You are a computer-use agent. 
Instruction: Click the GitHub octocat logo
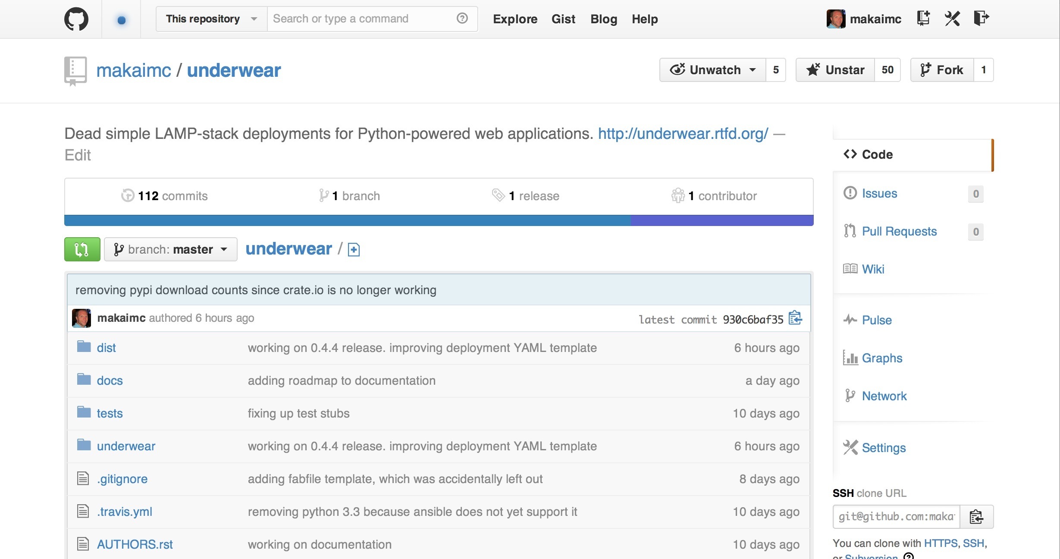coord(76,19)
